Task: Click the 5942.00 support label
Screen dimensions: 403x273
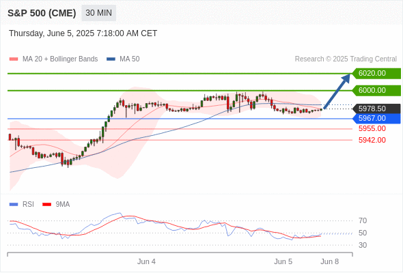Action: coord(372,140)
